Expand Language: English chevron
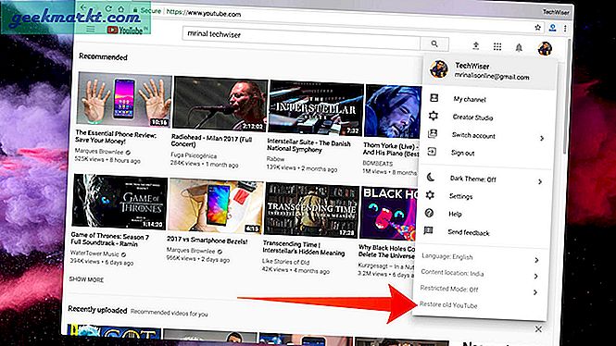The width and height of the screenshot is (616, 346). click(536, 260)
